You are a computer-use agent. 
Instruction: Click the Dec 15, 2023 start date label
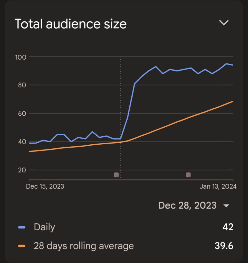[x=45, y=186]
